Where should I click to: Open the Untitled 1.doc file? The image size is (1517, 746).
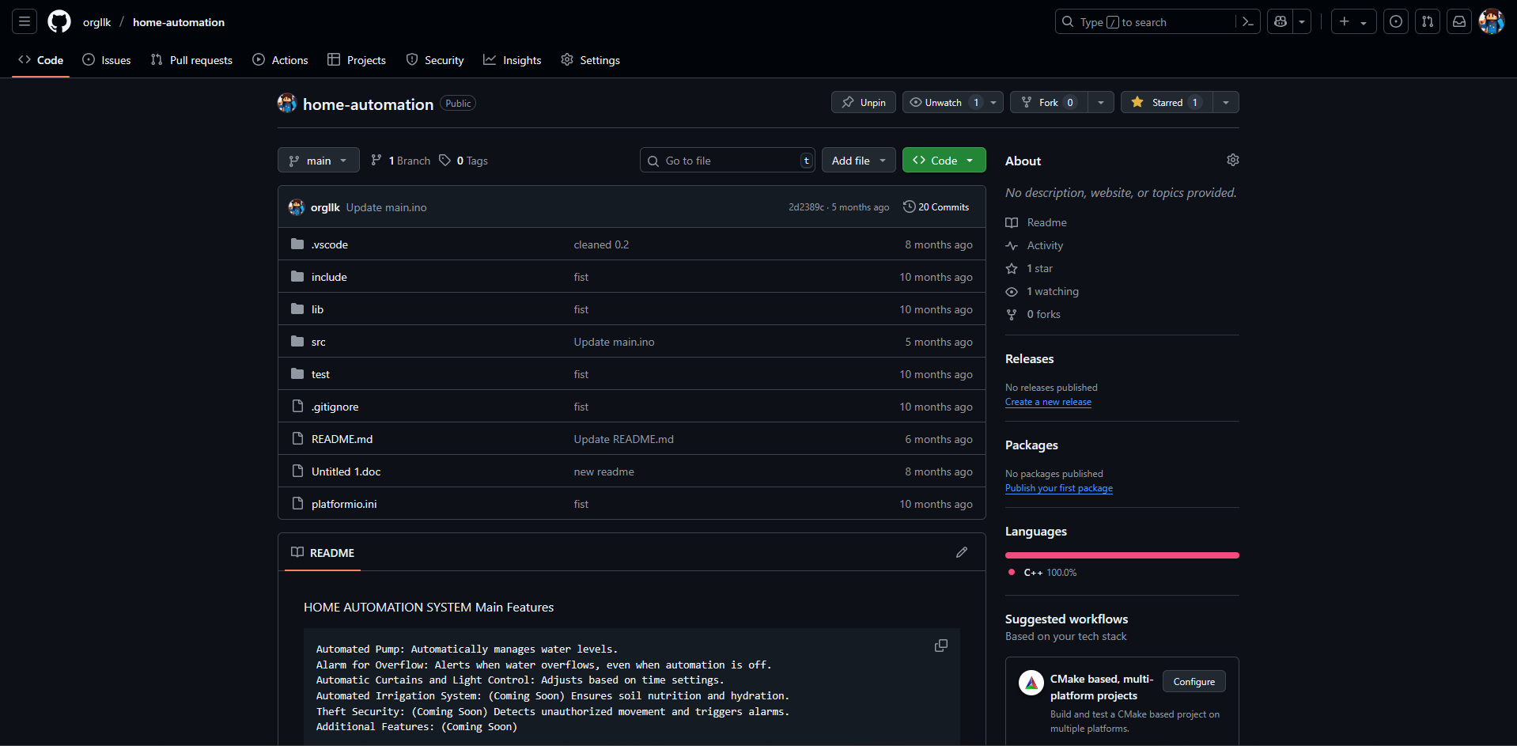tap(346, 471)
